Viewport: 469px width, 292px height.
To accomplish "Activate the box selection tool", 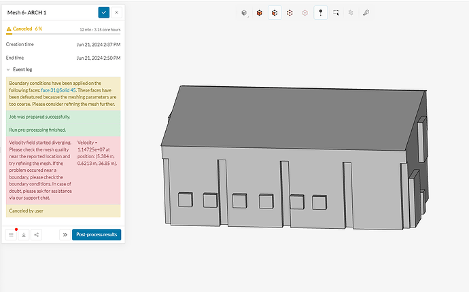I will pyautogui.click(x=336, y=13).
